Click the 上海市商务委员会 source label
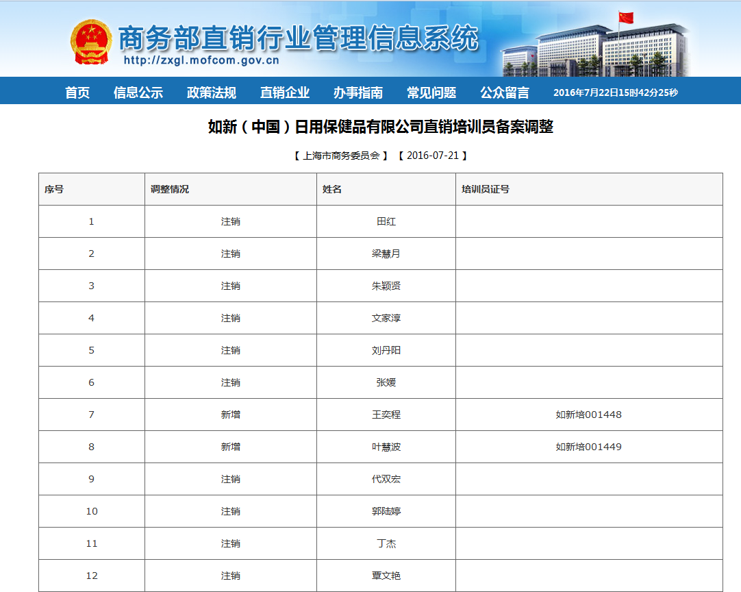Viewport: 741px width, 592px height. (341, 156)
